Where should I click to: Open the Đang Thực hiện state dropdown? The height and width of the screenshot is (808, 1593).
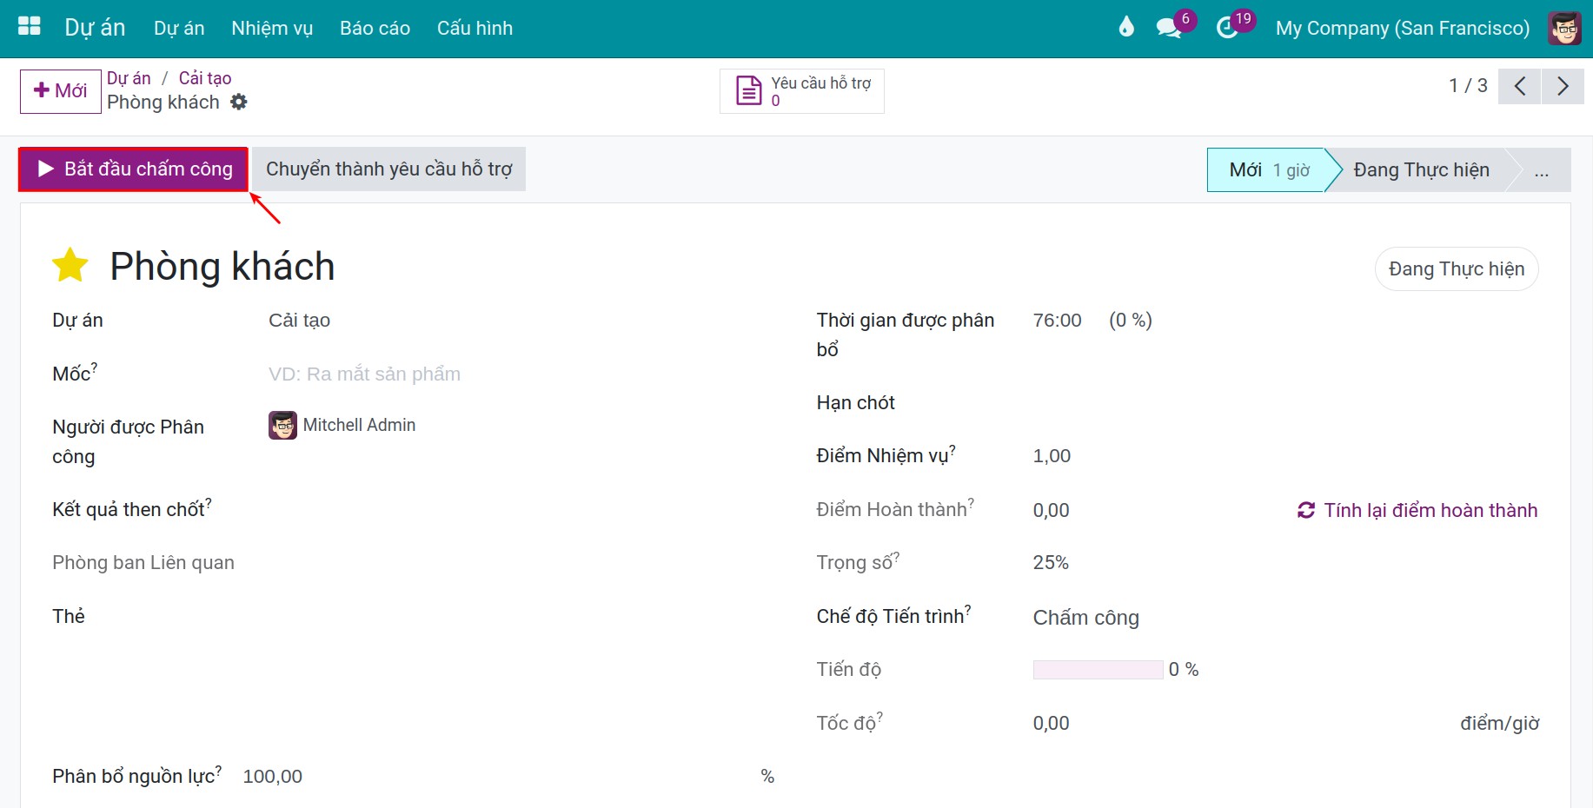pos(1457,269)
